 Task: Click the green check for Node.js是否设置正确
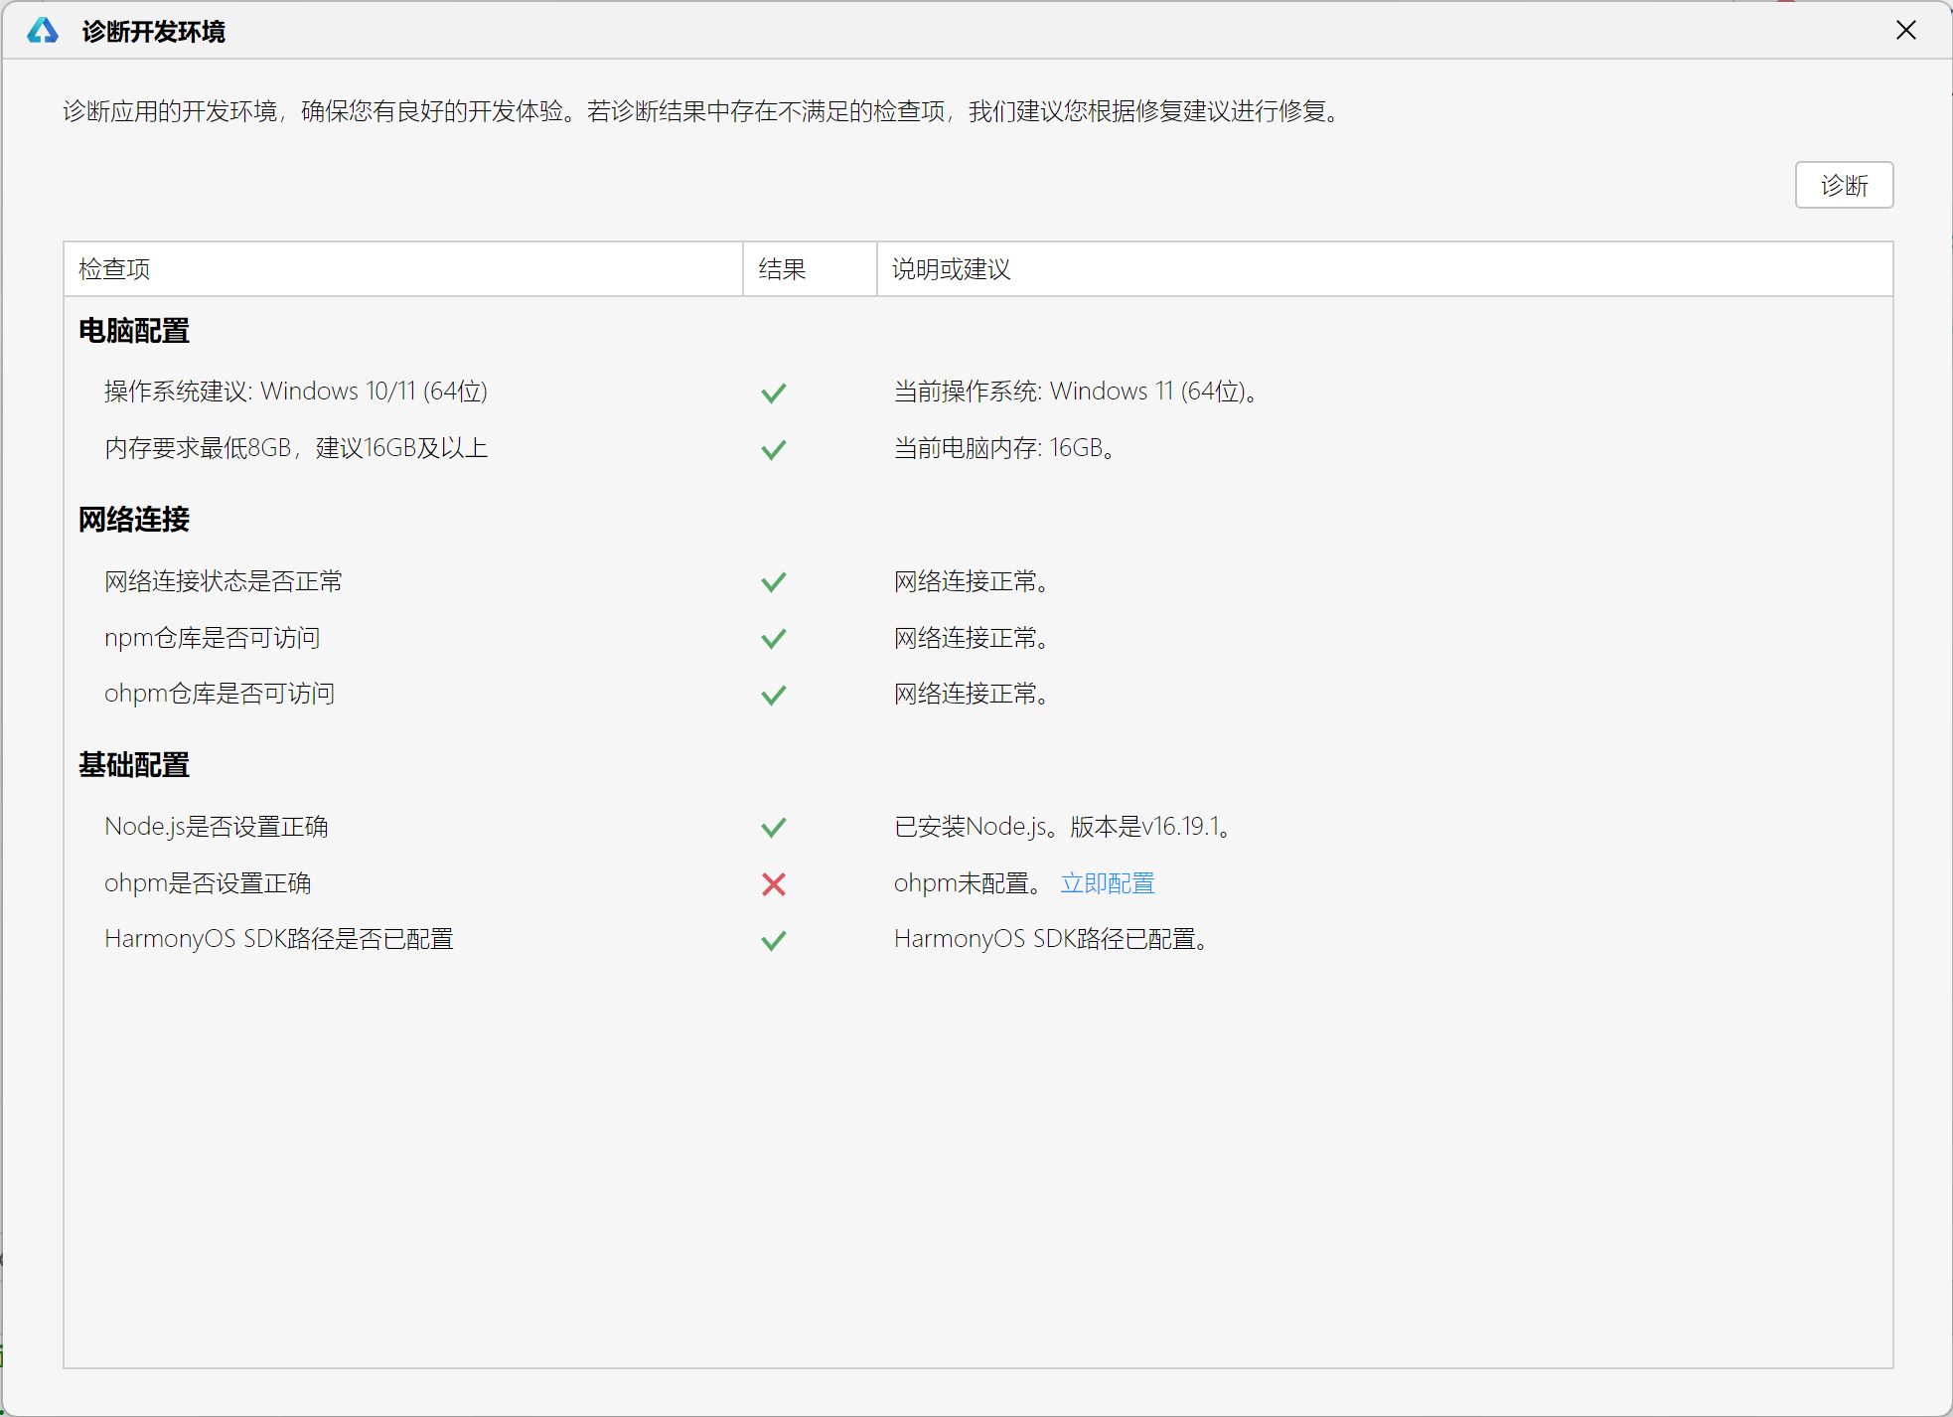point(774,827)
